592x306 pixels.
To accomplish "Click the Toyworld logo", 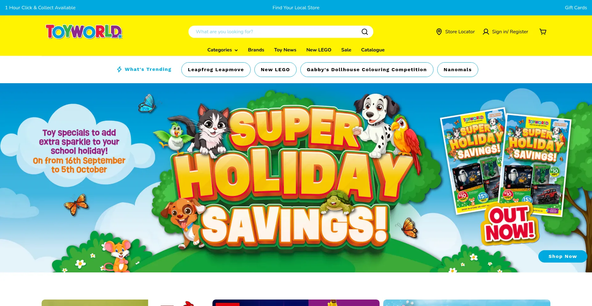I will tap(84, 32).
